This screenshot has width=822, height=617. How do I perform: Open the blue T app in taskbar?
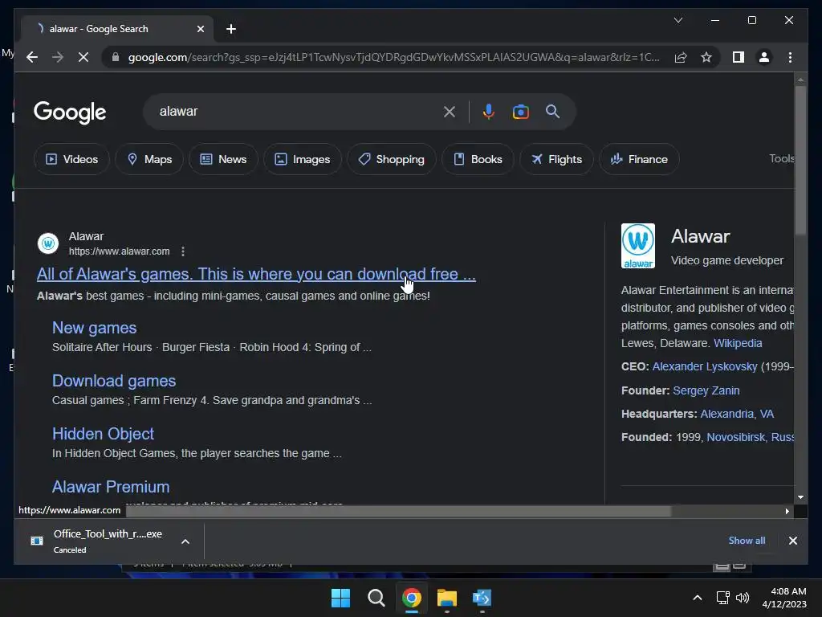click(x=482, y=598)
